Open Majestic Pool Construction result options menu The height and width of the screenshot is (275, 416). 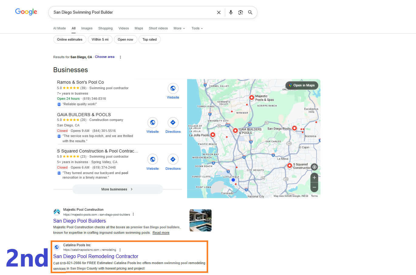click(x=133, y=214)
